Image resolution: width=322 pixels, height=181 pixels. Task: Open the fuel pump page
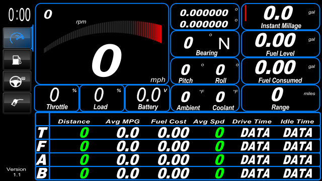point(17,60)
